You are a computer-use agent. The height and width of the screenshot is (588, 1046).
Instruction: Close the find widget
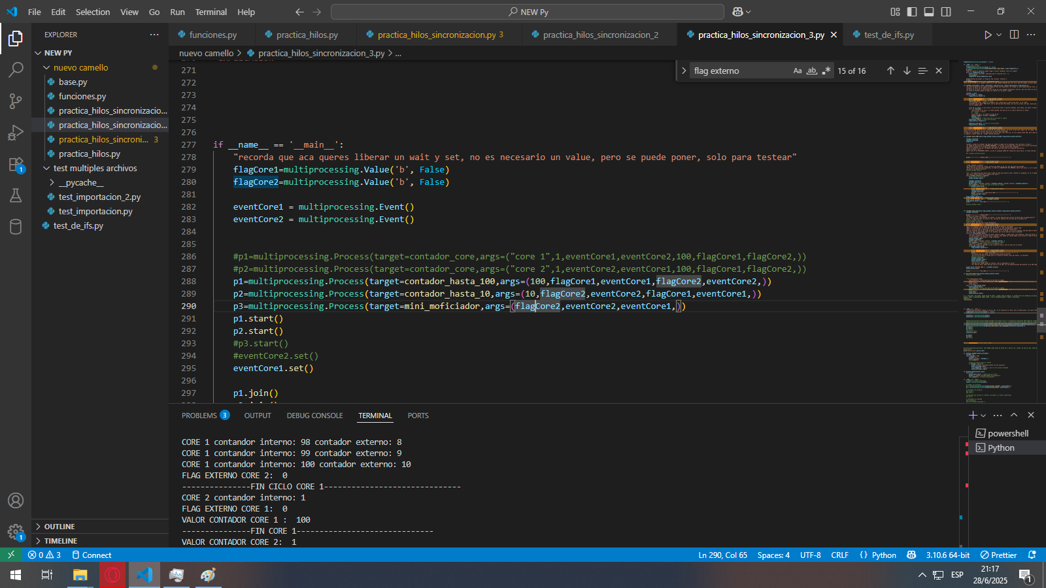coord(939,71)
